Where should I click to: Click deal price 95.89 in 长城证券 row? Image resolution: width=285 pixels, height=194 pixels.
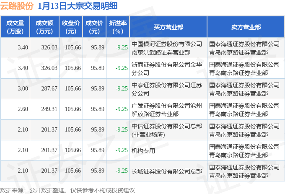pyautogui.click(x=98, y=171)
